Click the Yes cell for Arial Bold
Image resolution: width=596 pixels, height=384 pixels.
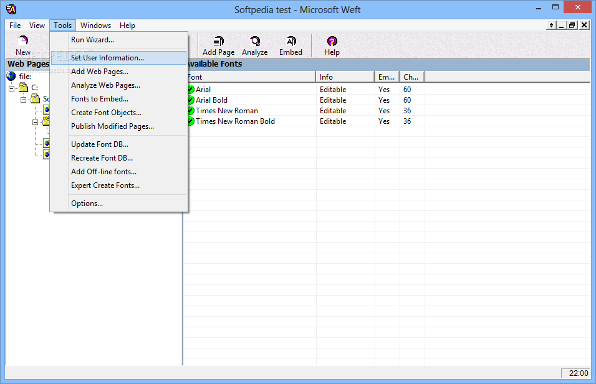click(x=384, y=100)
